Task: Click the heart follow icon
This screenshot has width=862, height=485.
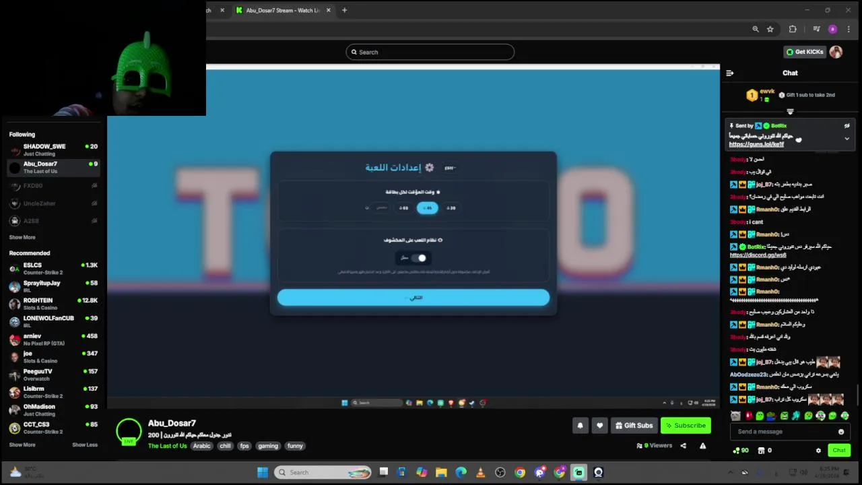Action: pos(599,426)
